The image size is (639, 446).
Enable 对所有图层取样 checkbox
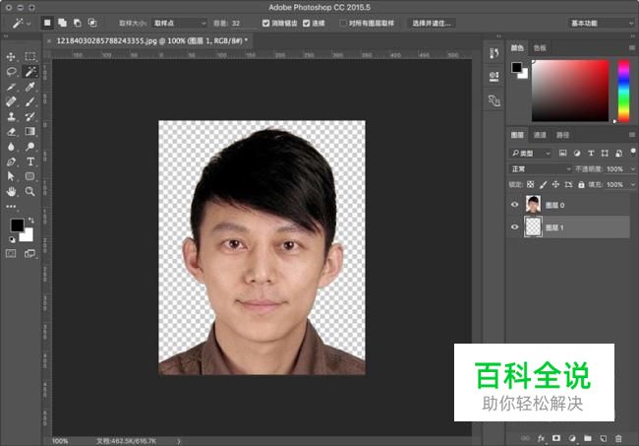[342, 22]
